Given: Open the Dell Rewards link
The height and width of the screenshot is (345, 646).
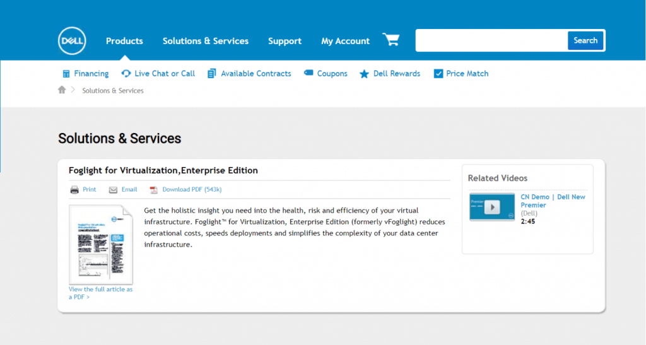Looking at the screenshot, I should (x=397, y=73).
